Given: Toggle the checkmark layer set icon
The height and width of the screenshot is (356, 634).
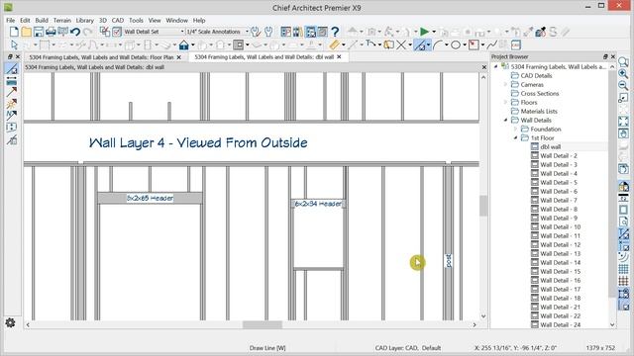Looking at the screenshot, I should [x=117, y=32].
